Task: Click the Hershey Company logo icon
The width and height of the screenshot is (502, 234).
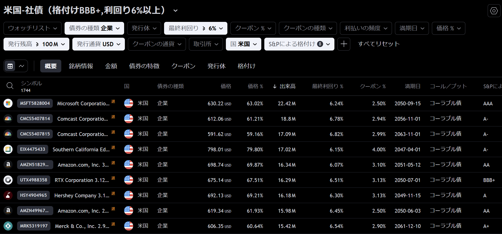Action: click(8, 195)
